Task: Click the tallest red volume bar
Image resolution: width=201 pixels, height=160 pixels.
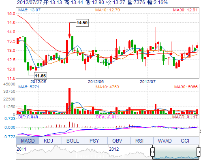Action: pos(69,101)
